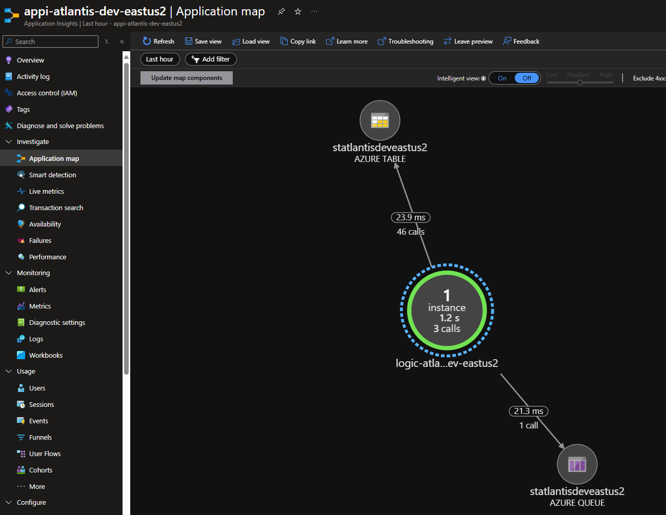This screenshot has width=666, height=515.
Task: Open the Learn more link
Action: click(347, 42)
